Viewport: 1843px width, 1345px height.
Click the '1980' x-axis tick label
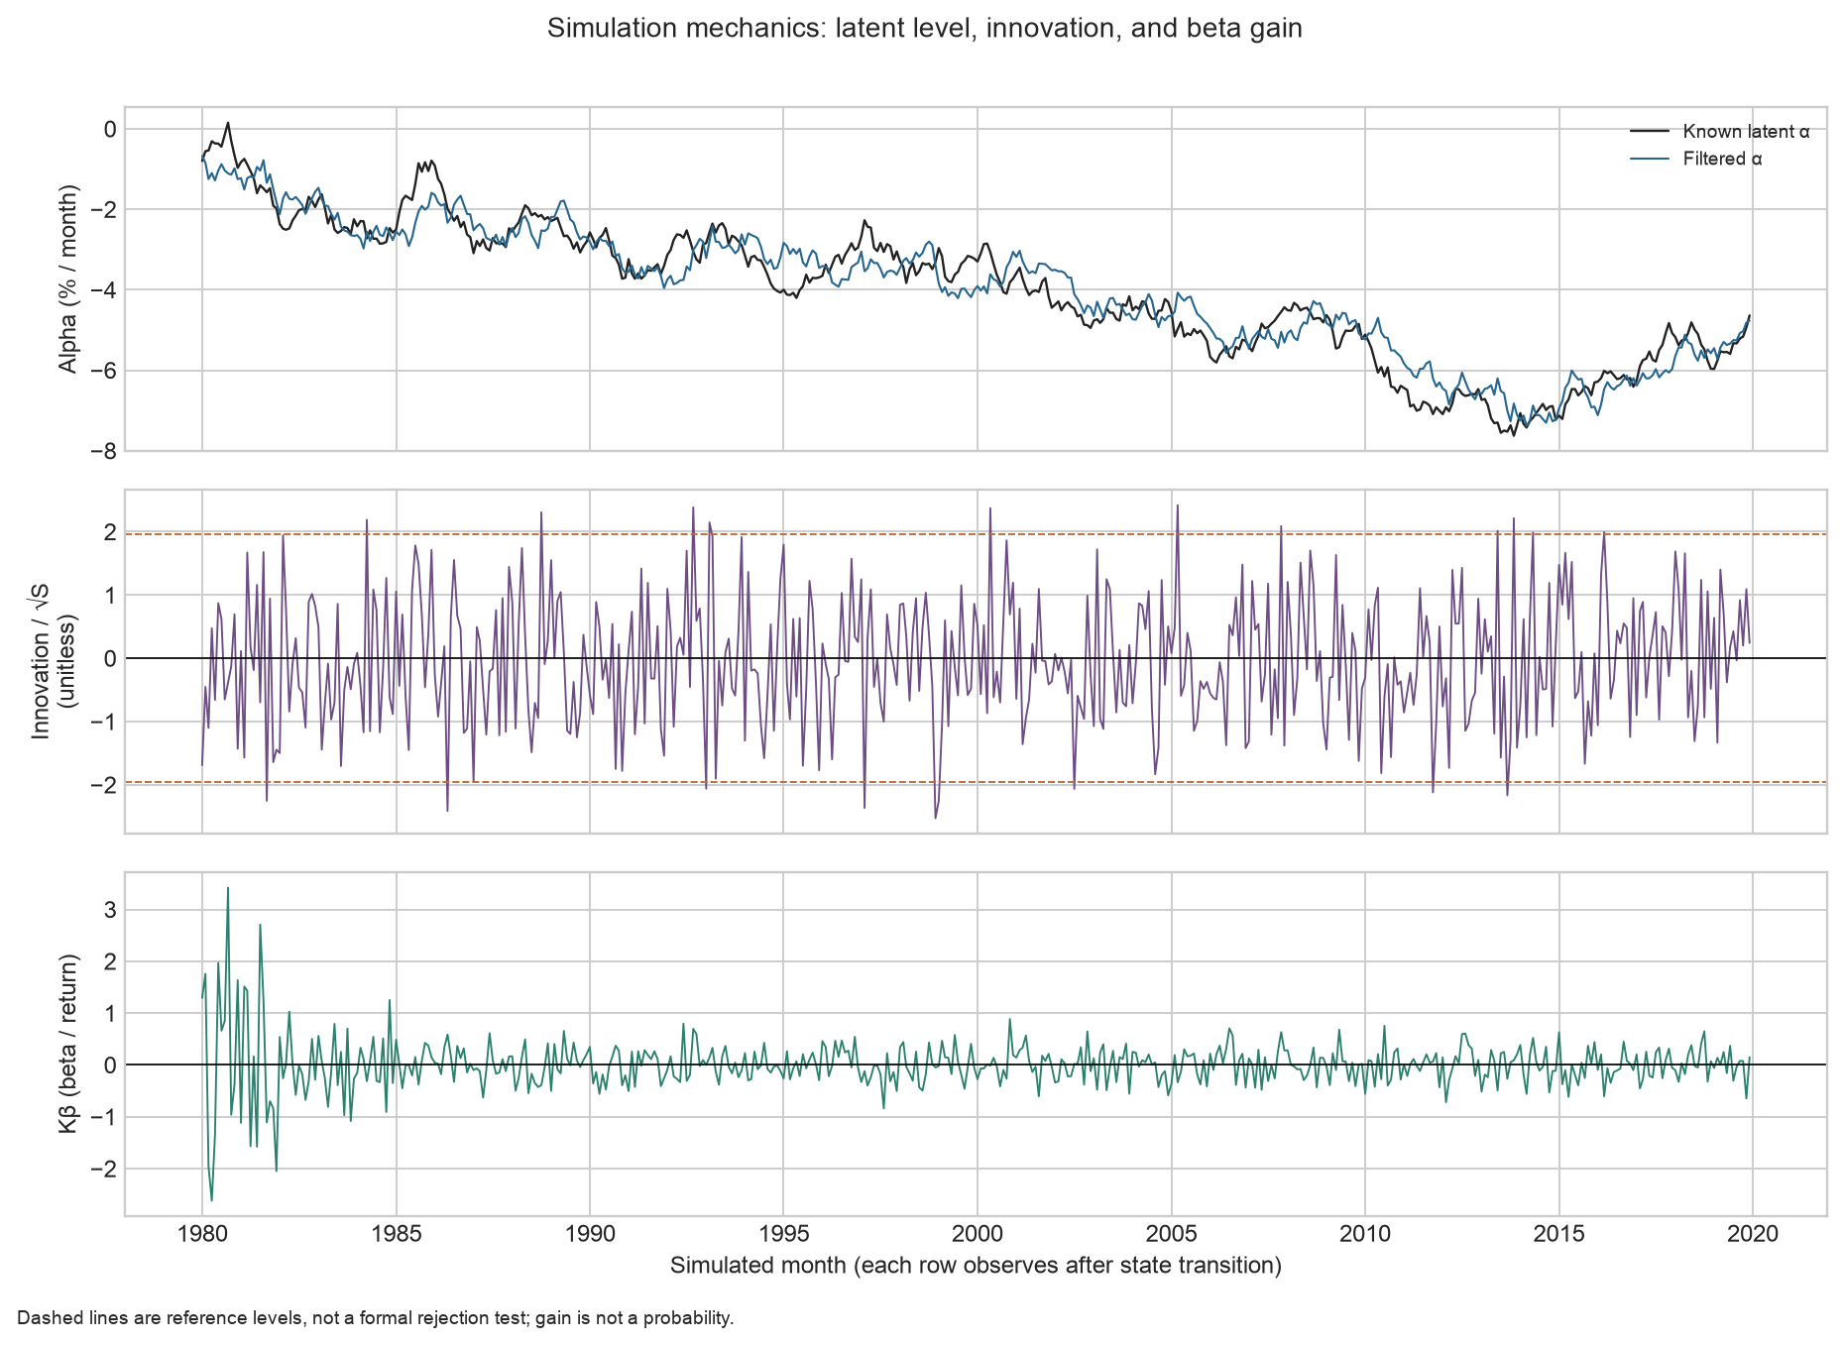point(202,1235)
